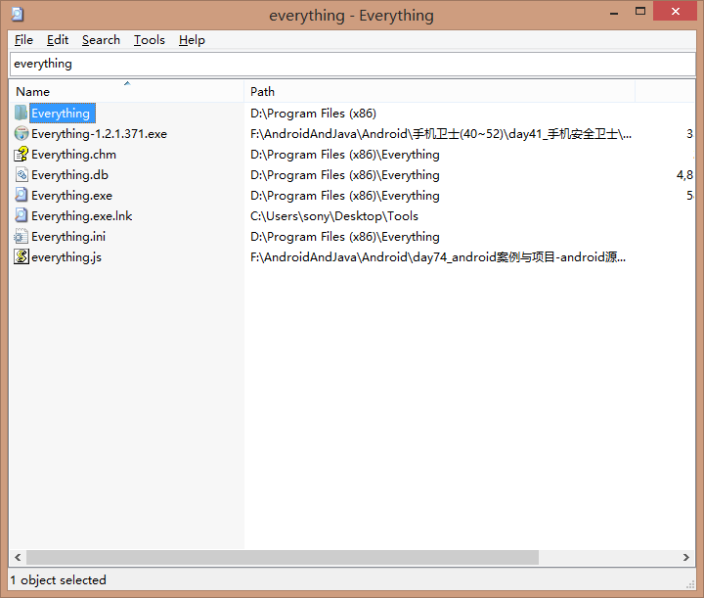Click the '1 object selected' status bar text
This screenshot has width=704, height=598.
pos(59,580)
